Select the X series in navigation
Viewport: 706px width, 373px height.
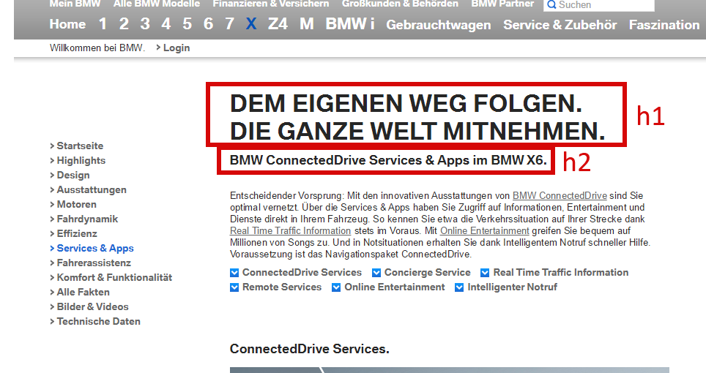[251, 24]
